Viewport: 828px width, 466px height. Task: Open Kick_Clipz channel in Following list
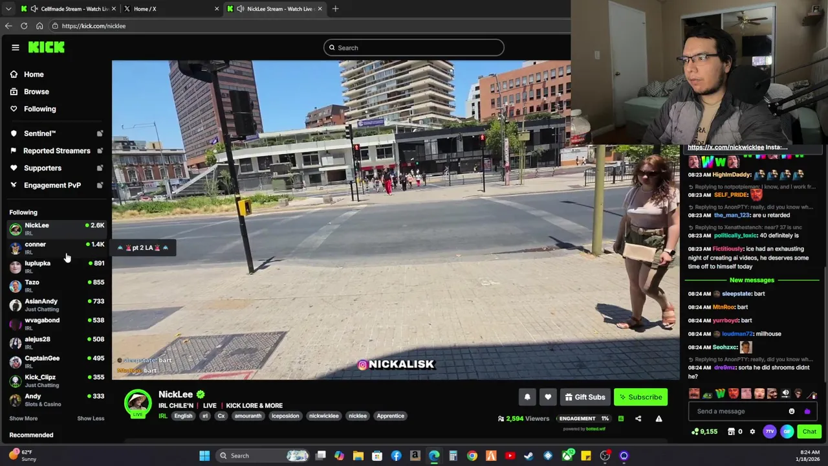click(56, 381)
